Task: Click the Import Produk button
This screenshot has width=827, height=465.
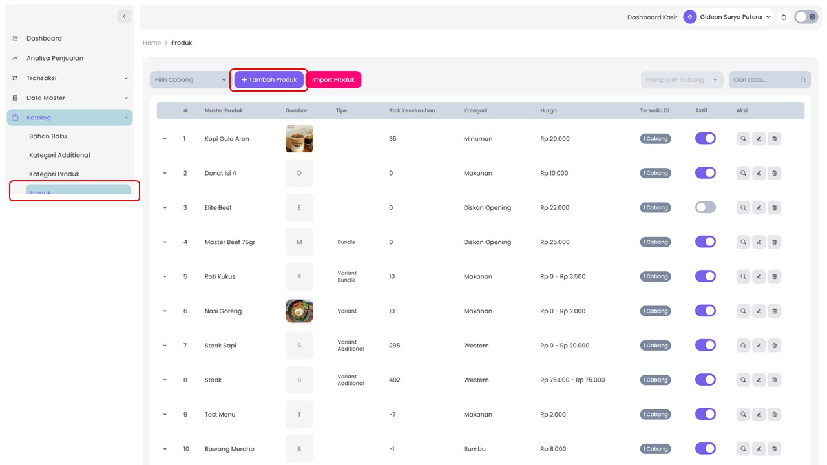Action: 333,80
